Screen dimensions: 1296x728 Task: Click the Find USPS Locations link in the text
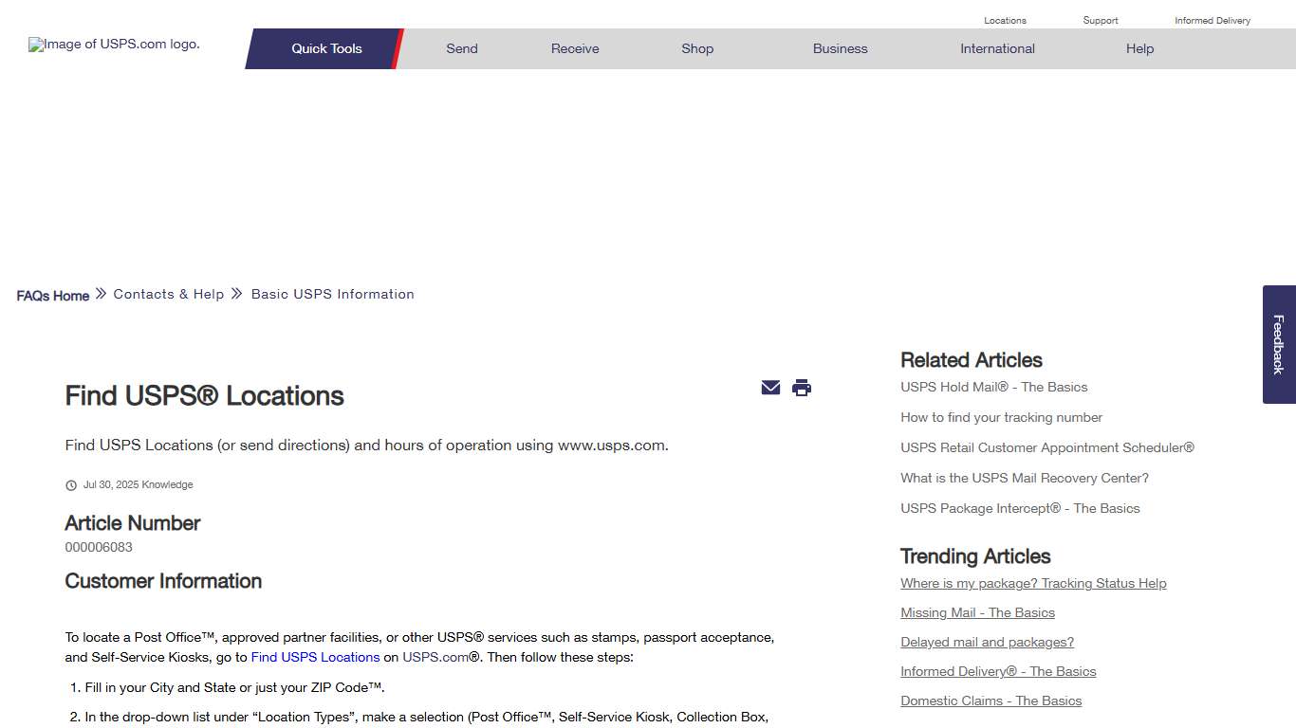coord(315,657)
